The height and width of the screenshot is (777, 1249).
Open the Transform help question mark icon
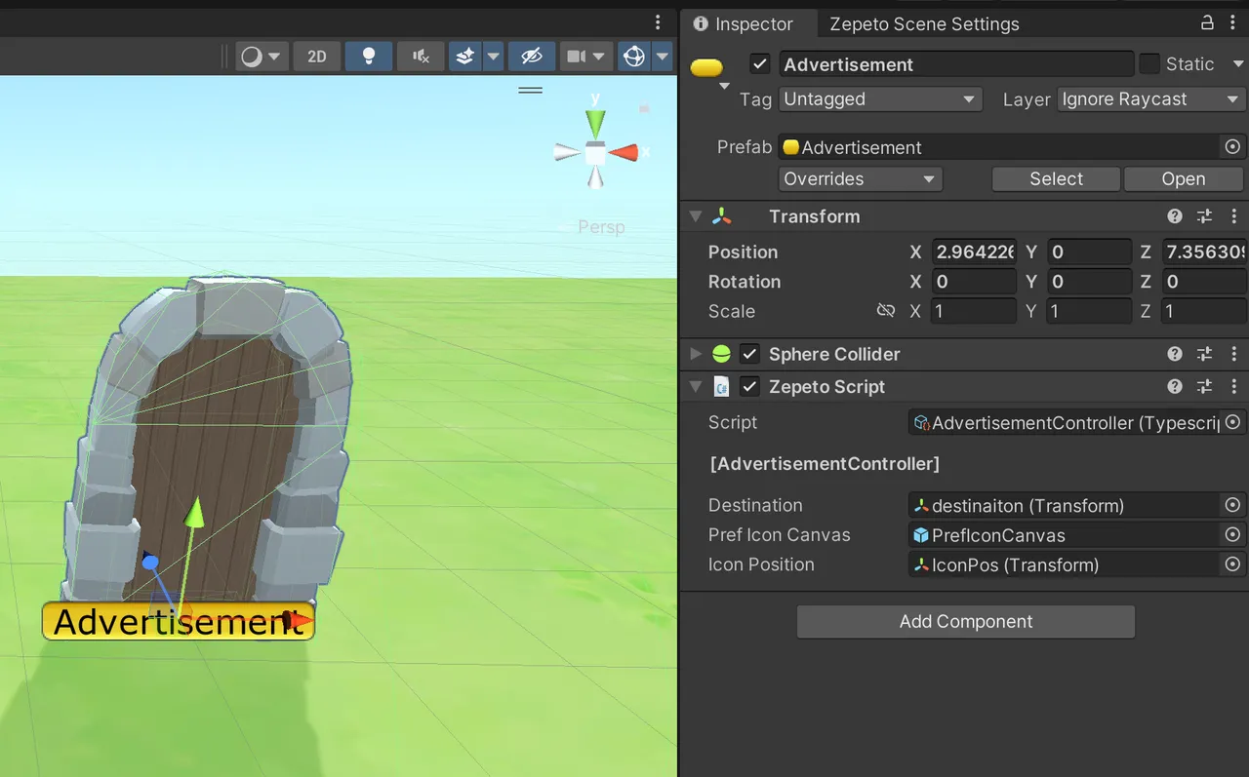pos(1174,215)
